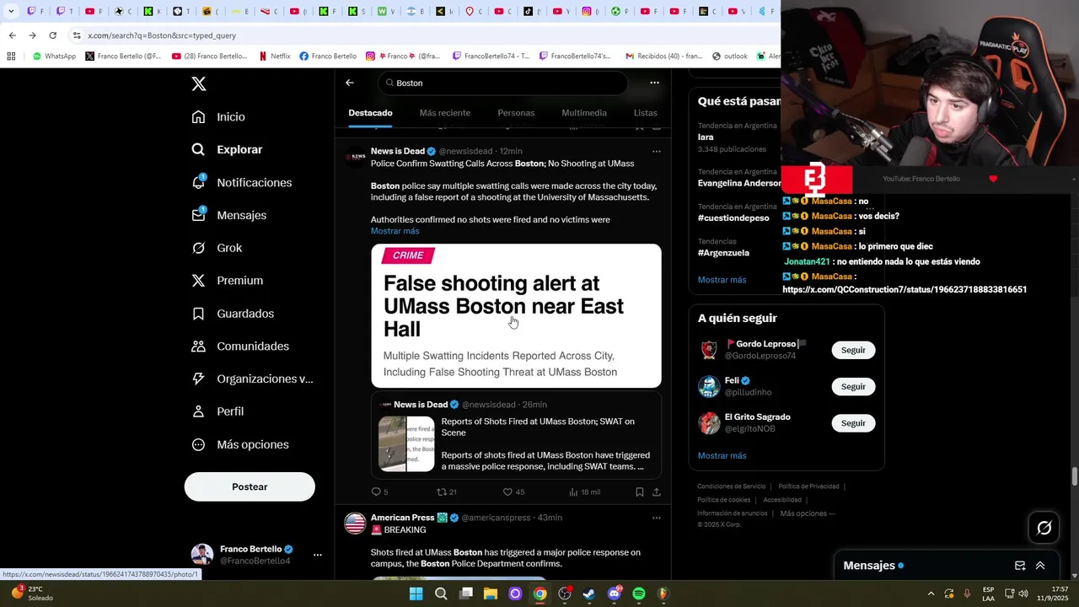Screen dimensions: 1079x607
Task: Reload the page in Chrome
Action: click(52, 35)
